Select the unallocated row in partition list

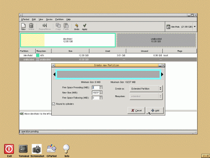click(108, 60)
